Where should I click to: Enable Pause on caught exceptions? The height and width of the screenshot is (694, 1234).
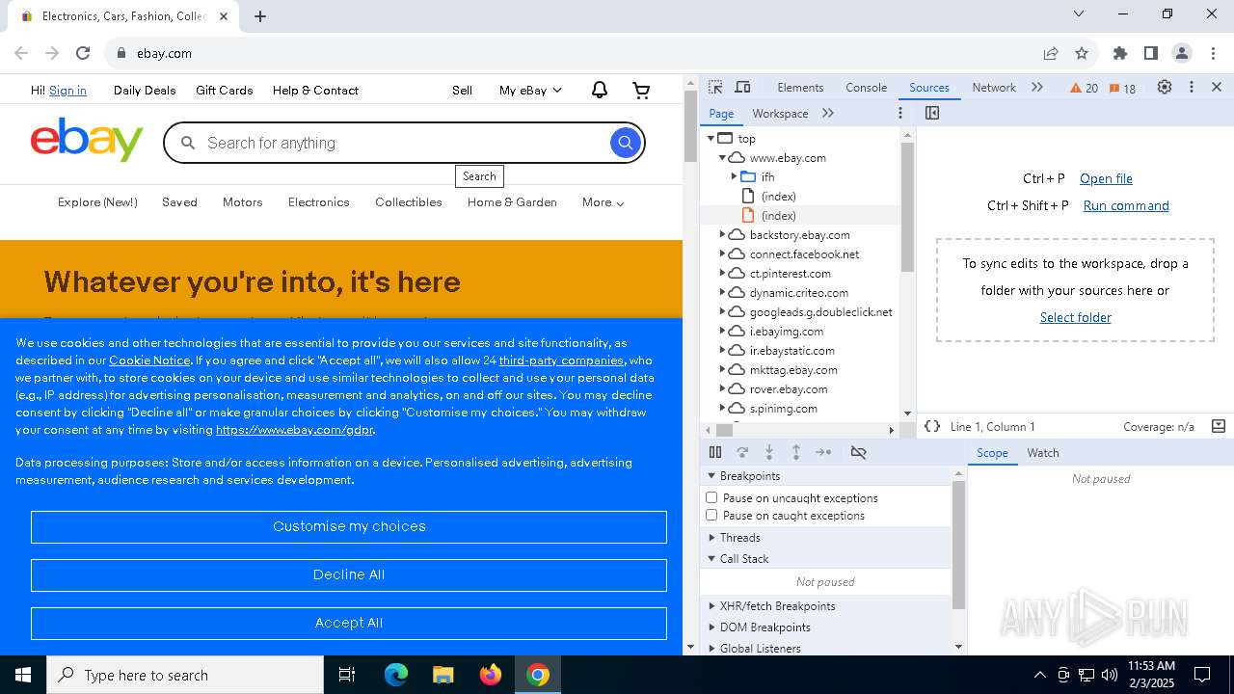pyautogui.click(x=711, y=515)
